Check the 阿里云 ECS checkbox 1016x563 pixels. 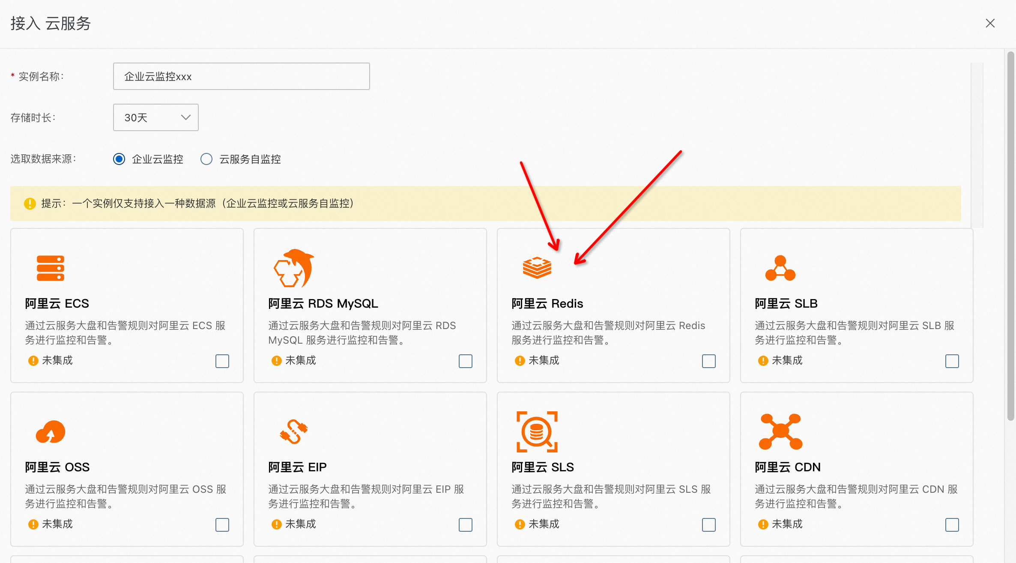pyautogui.click(x=222, y=361)
